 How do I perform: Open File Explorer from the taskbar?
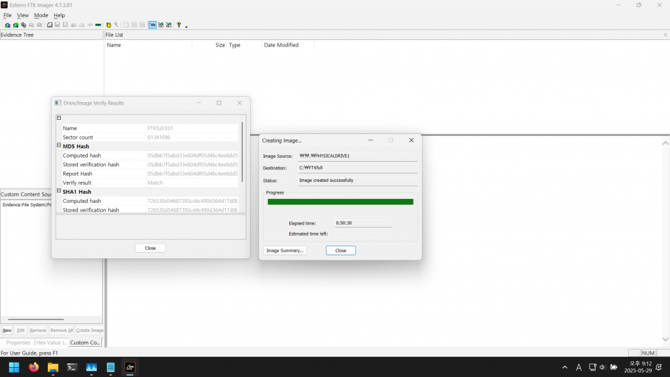click(53, 367)
